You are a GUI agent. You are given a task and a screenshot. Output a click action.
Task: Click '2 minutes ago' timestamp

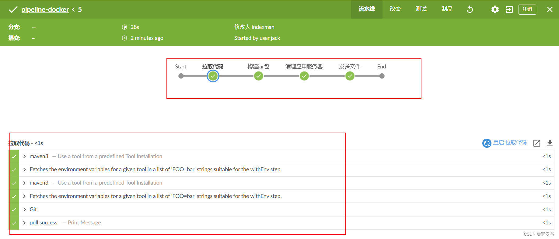pyautogui.click(x=147, y=38)
